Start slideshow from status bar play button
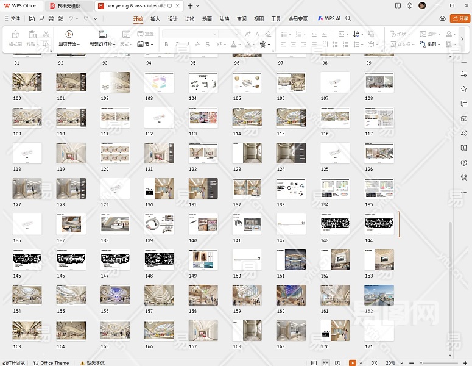Image resolution: width=472 pixels, height=366 pixels. [x=353, y=363]
